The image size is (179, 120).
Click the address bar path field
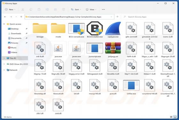tap(69, 17)
